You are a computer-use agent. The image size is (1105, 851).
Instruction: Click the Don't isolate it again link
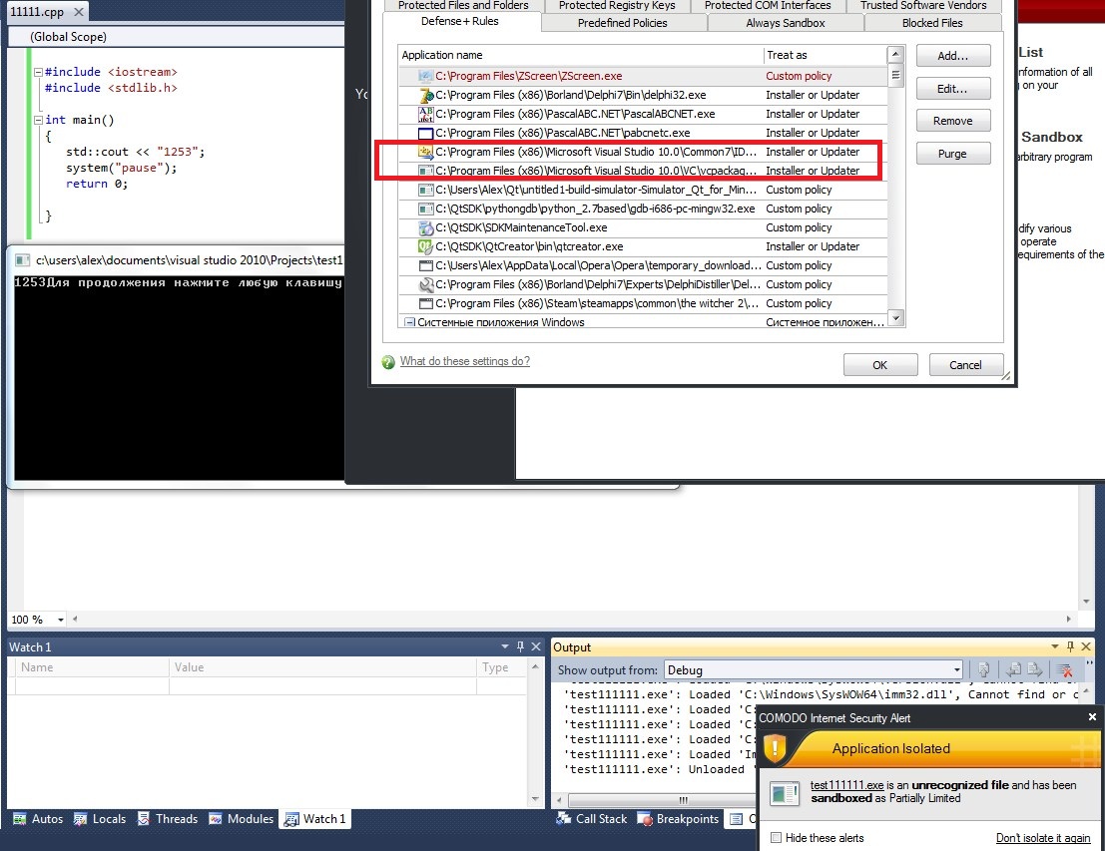pyautogui.click(x=1042, y=838)
